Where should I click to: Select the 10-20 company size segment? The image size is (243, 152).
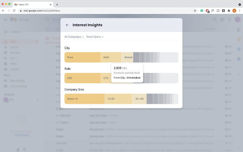pyautogui.click(x=118, y=99)
